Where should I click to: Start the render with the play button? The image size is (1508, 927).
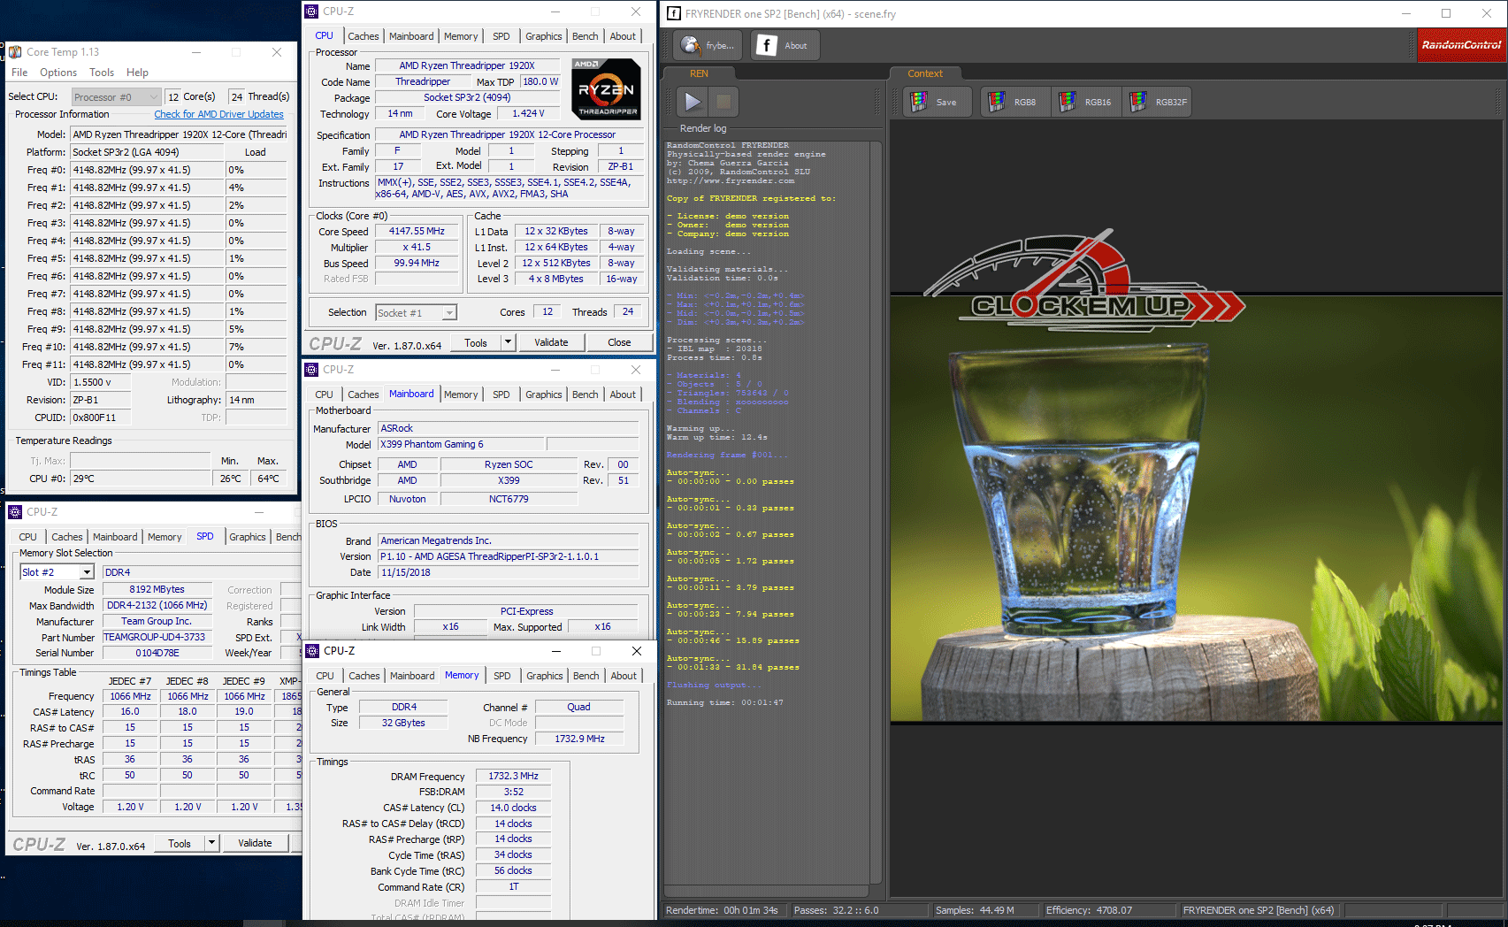pyautogui.click(x=693, y=103)
